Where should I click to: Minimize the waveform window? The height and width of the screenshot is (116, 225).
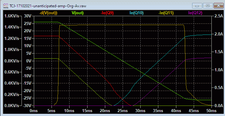coord(197,6)
